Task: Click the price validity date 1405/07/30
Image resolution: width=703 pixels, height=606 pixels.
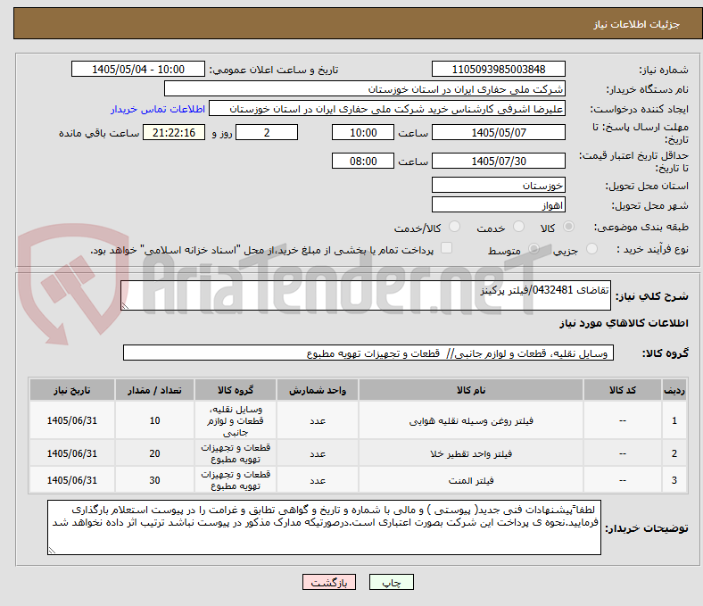Action: click(x=498, y=161)
